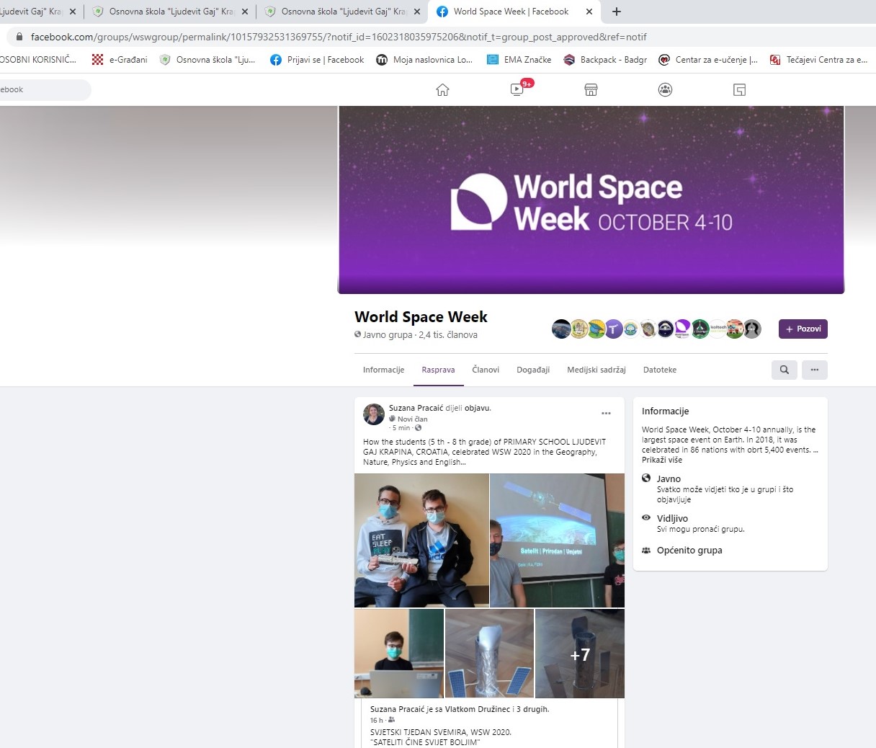The width and height of the screenshot is (876, 748).
Task: Open the Događaji tab
Action: coord(533,370)
